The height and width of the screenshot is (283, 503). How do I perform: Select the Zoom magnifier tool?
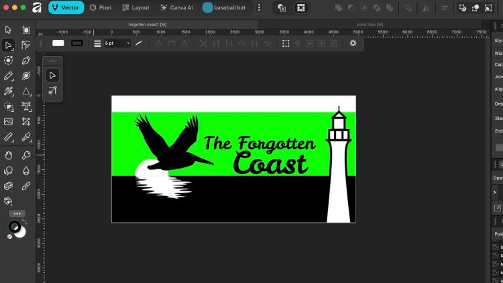26,155
